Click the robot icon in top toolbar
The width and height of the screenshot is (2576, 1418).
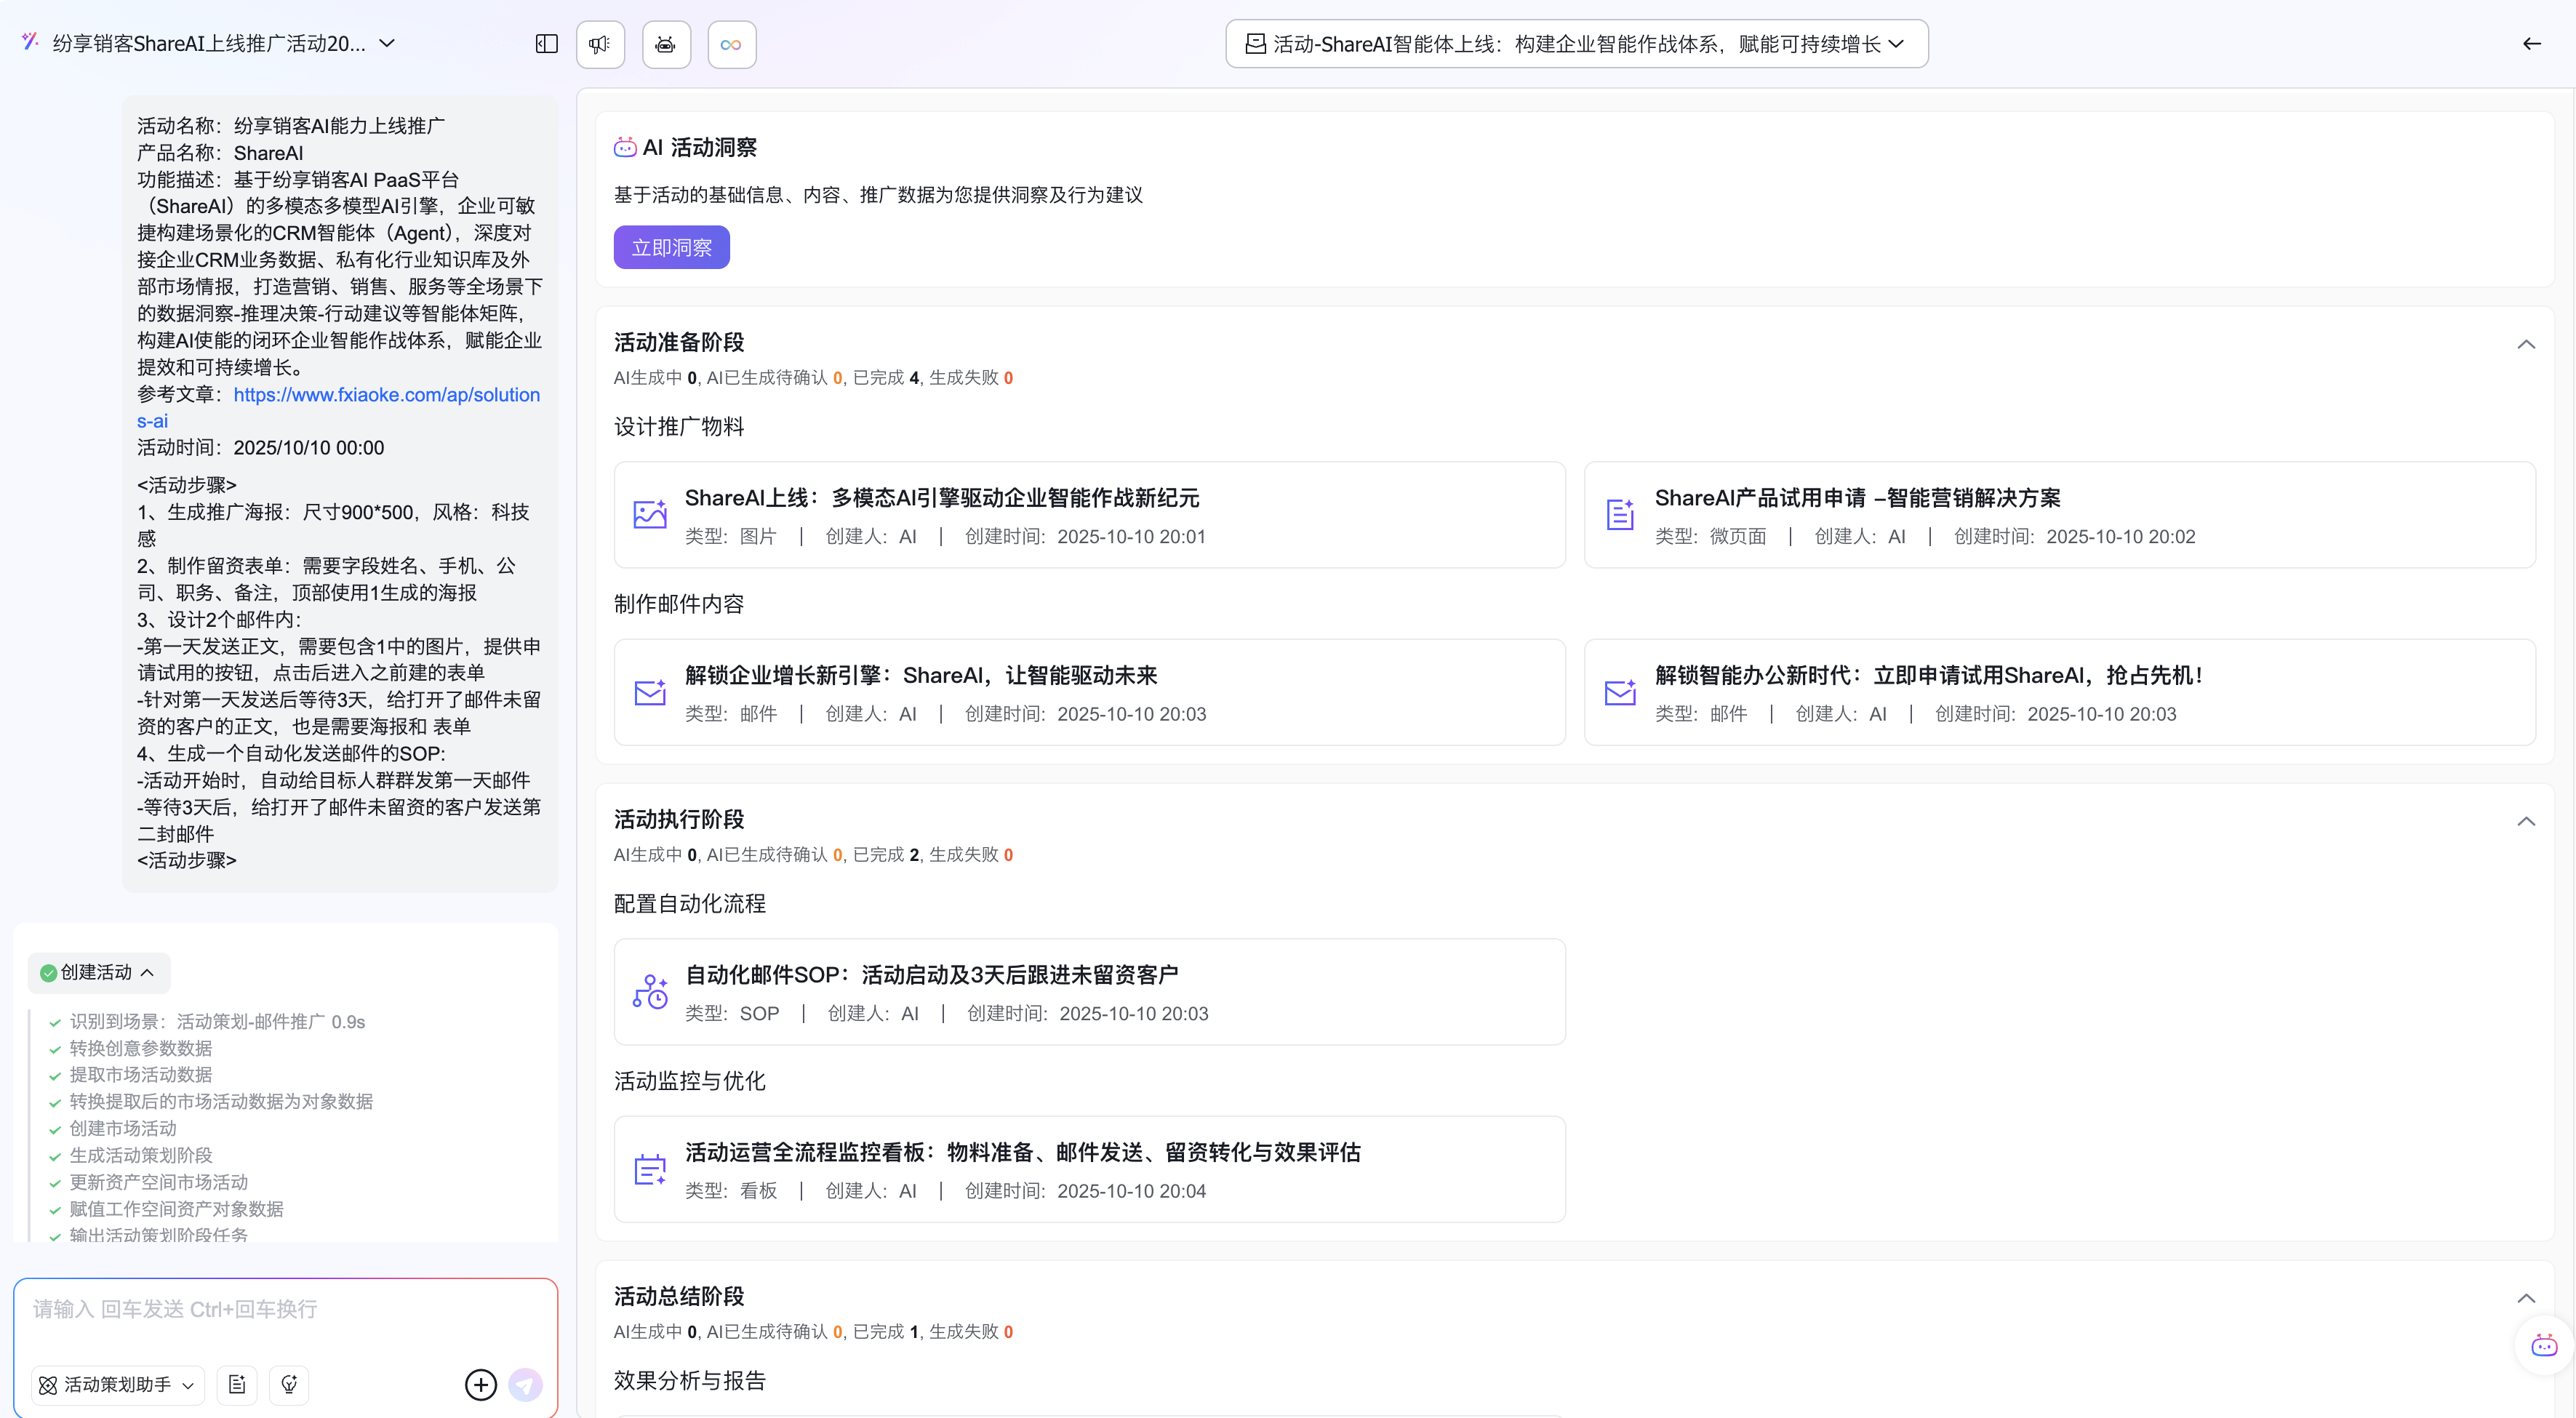[666, 44]
